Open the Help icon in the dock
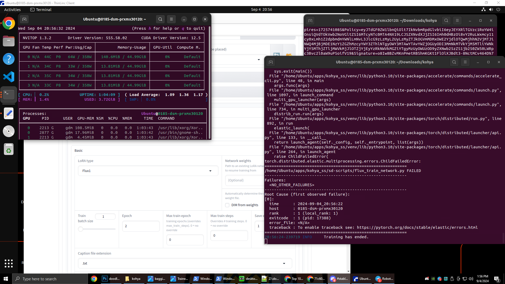Viewport: 505px width, 284px height. point(9,59)
